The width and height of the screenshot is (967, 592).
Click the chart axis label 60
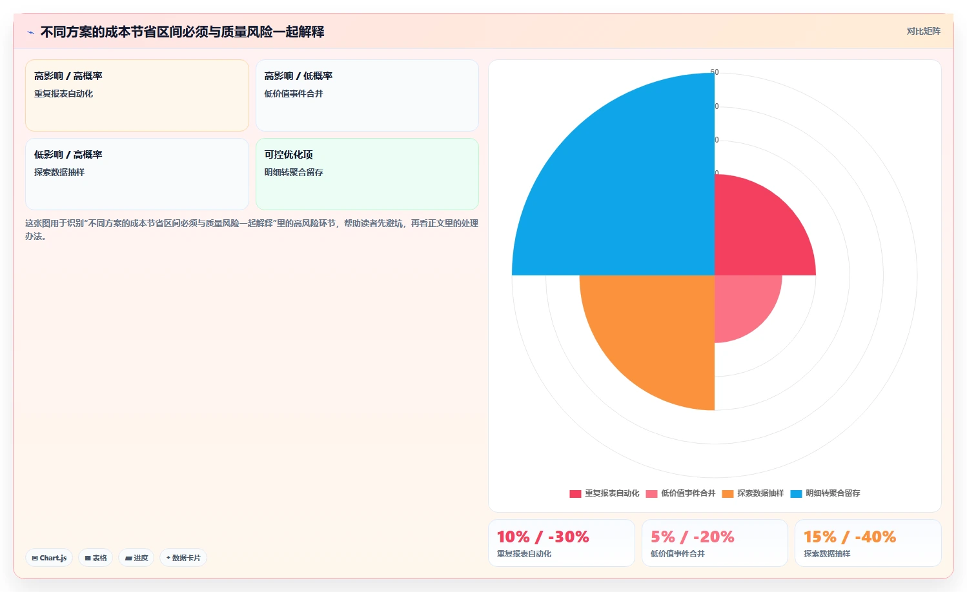715,72
